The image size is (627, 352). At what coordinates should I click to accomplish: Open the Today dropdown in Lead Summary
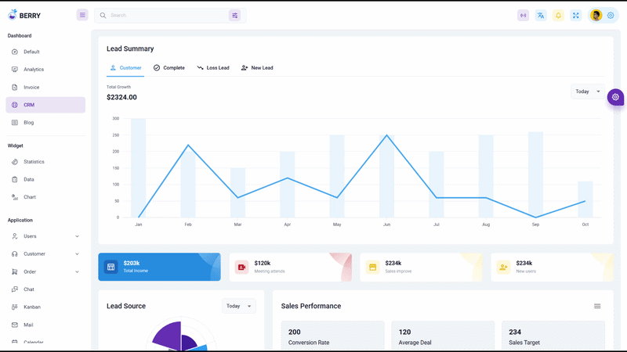pyautogui.click(x=587, y=92)
